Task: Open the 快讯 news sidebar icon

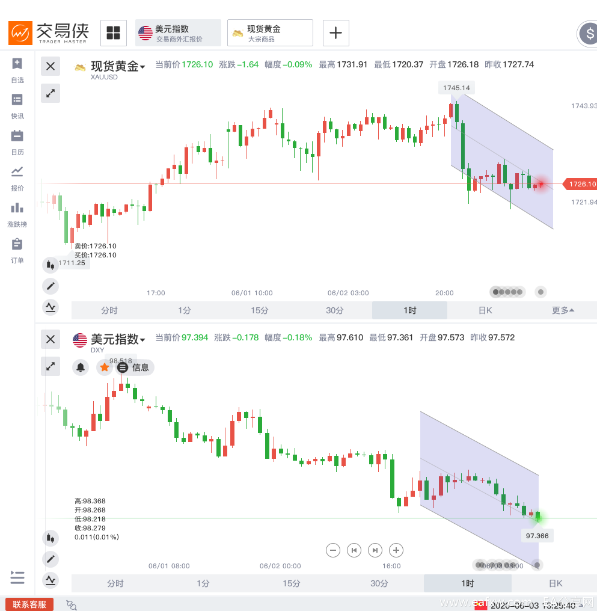Action: (17, 106)
